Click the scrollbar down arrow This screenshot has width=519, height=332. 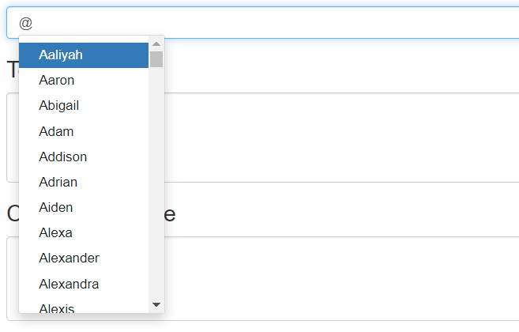point(156,304)
